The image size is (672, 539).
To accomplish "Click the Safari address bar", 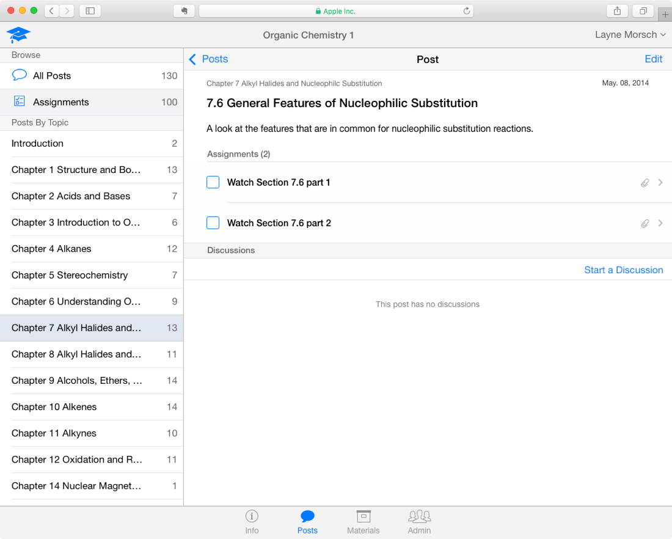I will click(335, 11).
